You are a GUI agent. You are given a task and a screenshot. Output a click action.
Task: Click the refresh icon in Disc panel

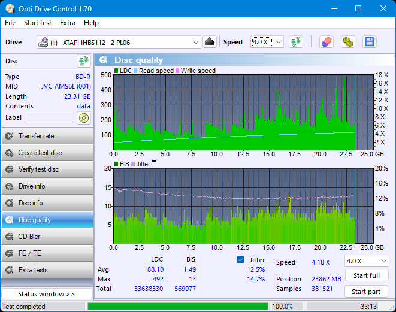[x=84, y=61]
